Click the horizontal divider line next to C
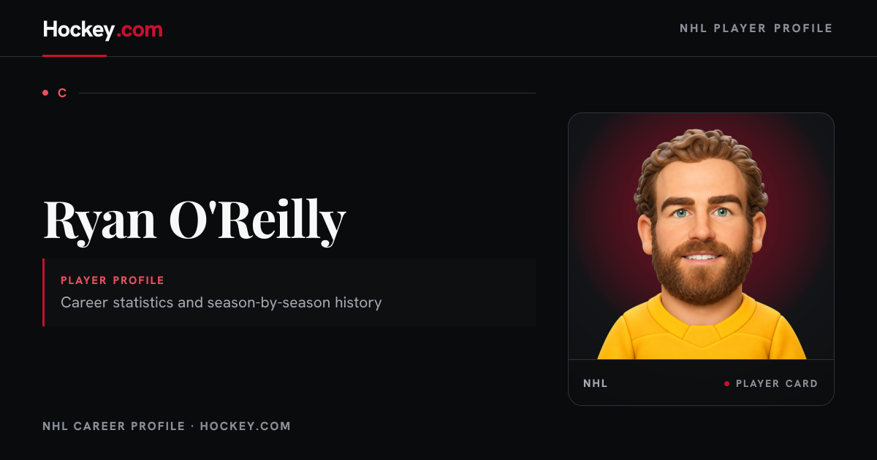Viewport: 877px width, 460px height. [x=307, y=93]
